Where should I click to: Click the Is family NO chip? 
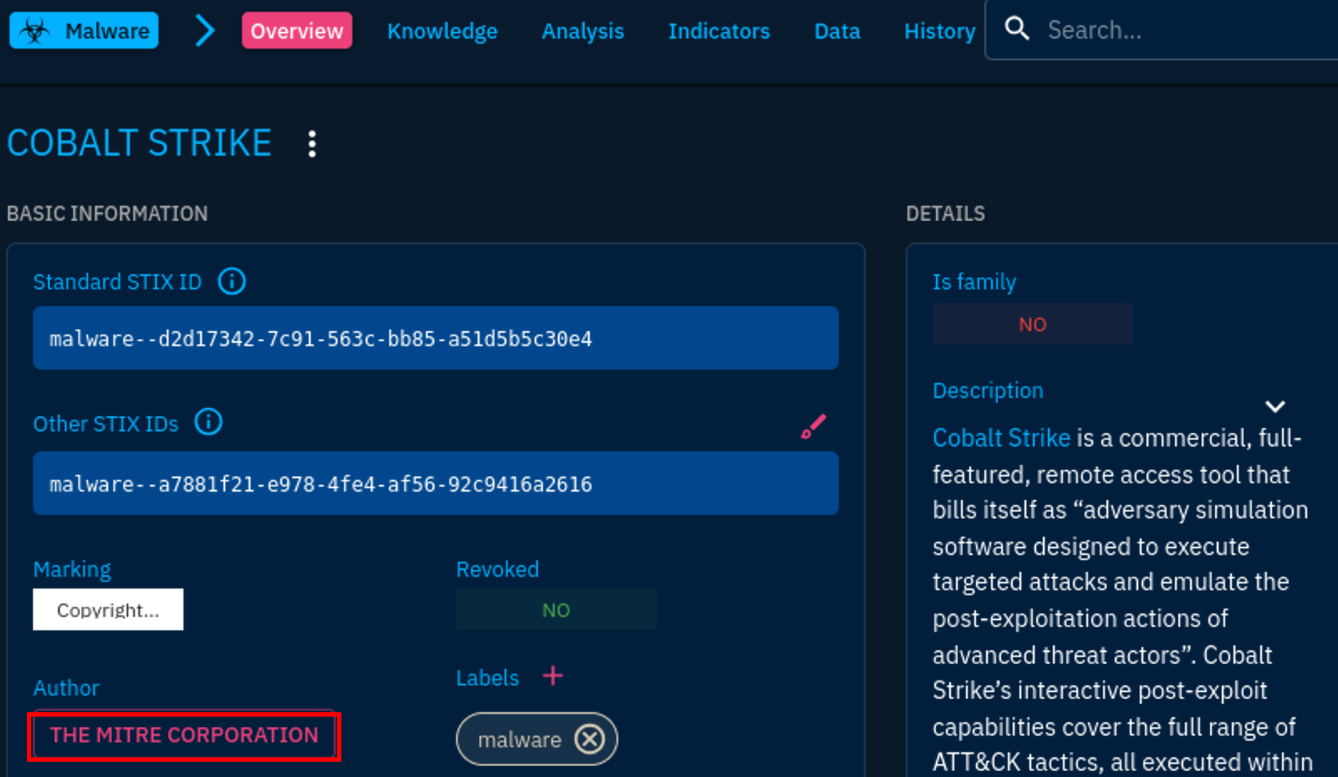(x=1032, y=324)
